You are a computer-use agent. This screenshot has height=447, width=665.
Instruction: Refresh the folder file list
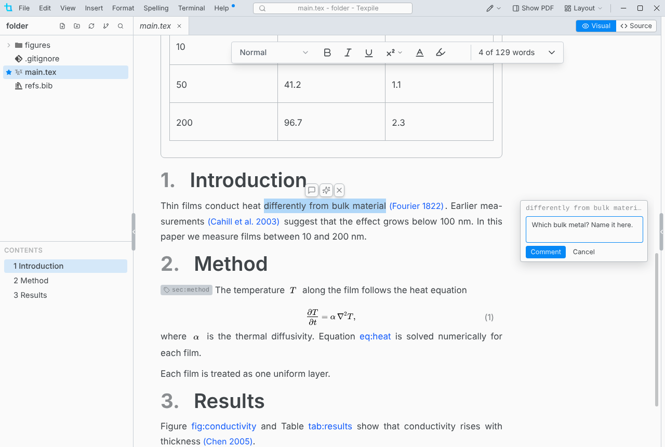(x=91, y=26)
